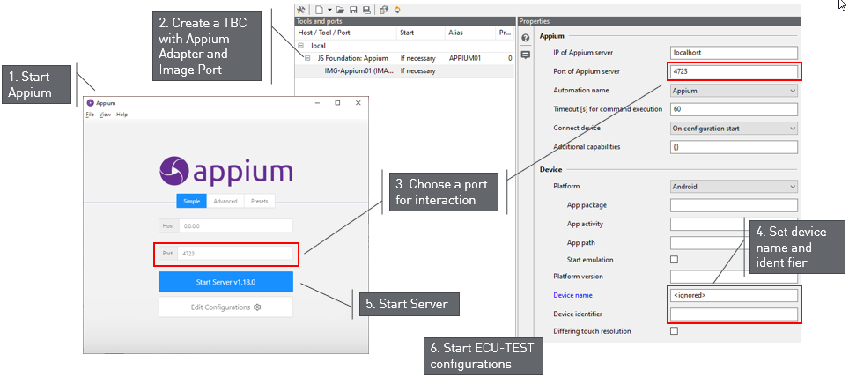Click the Device name field
Image resolution: width=849 pixels, height=377 pixels.
pos(734,295)
